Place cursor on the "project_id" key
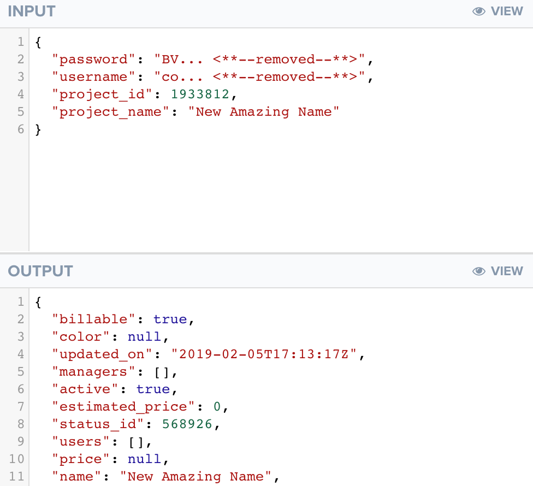This screenshot has width=533, height=486. pyautogui.click(x=102, y=94)
